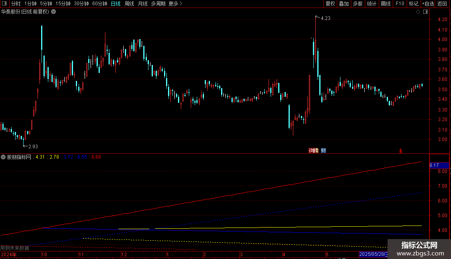Switch to 日线 daily chart
Image resolution: width=451 pixels, height=259 pixels.
[x=116, y=4]
